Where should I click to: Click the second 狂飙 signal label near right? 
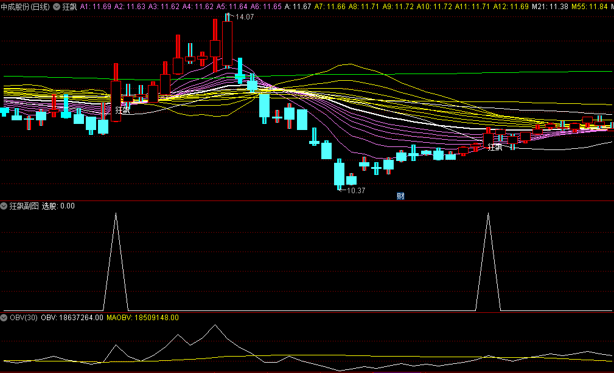click(x=495, y=147)
